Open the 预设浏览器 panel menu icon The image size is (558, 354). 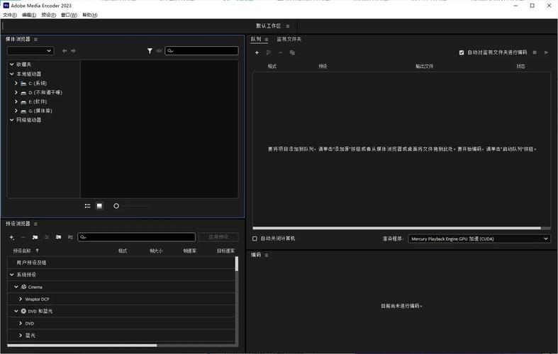(x=35, y=224)
